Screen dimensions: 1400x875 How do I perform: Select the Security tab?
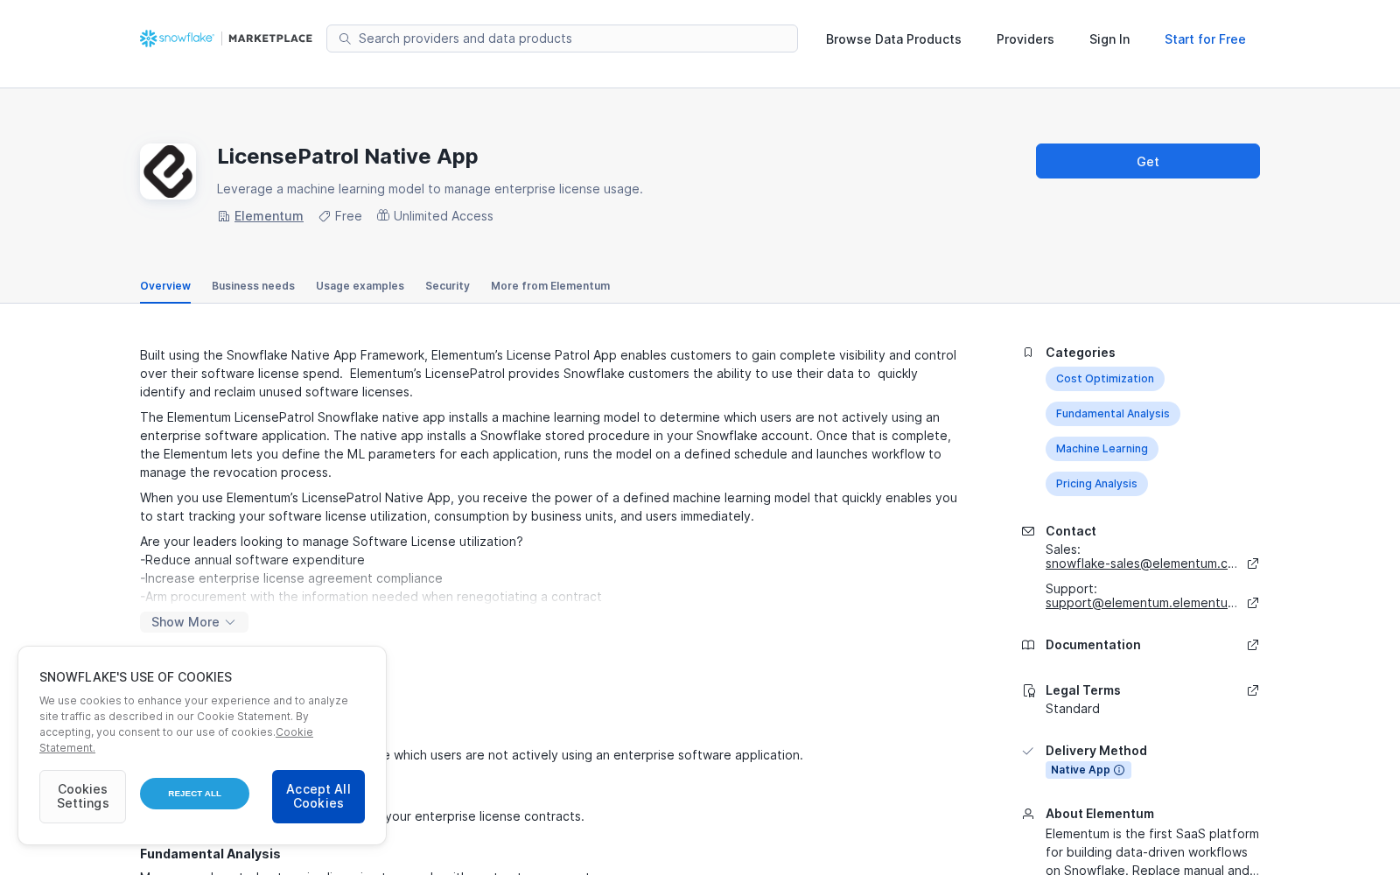tap(447, 286)
